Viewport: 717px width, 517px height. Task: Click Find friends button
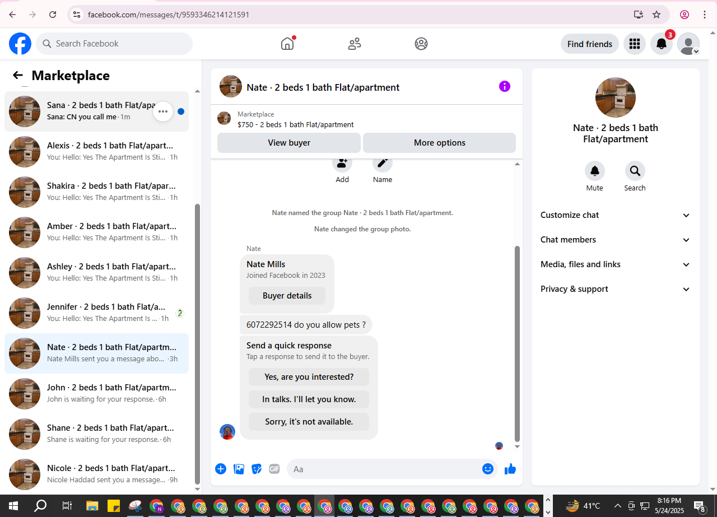pyautogui.click(x=590, y=44)
